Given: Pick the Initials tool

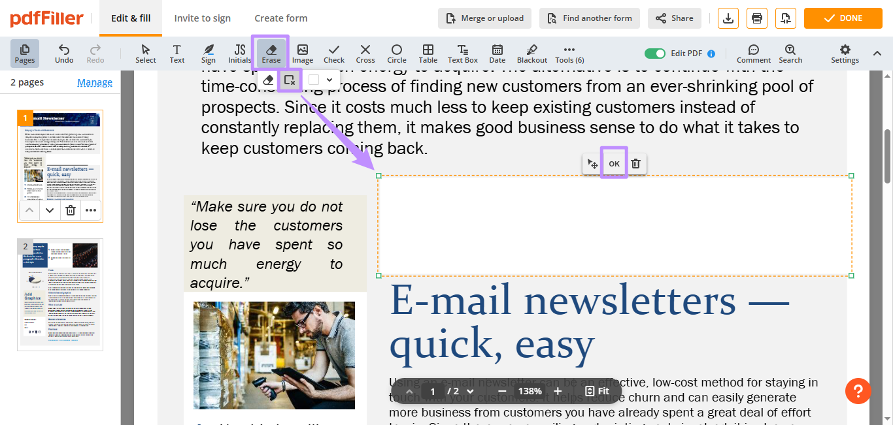Looking at the screenshot, I should (x=240, y=54).
